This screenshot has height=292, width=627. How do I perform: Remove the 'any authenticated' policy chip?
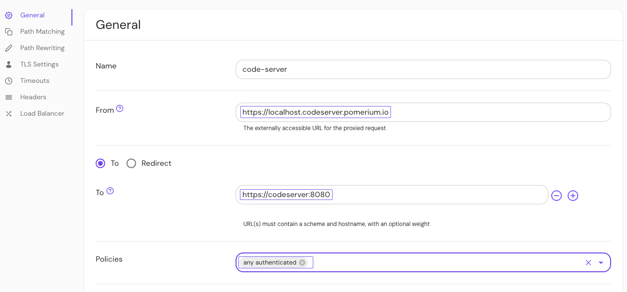pos(302,263)
